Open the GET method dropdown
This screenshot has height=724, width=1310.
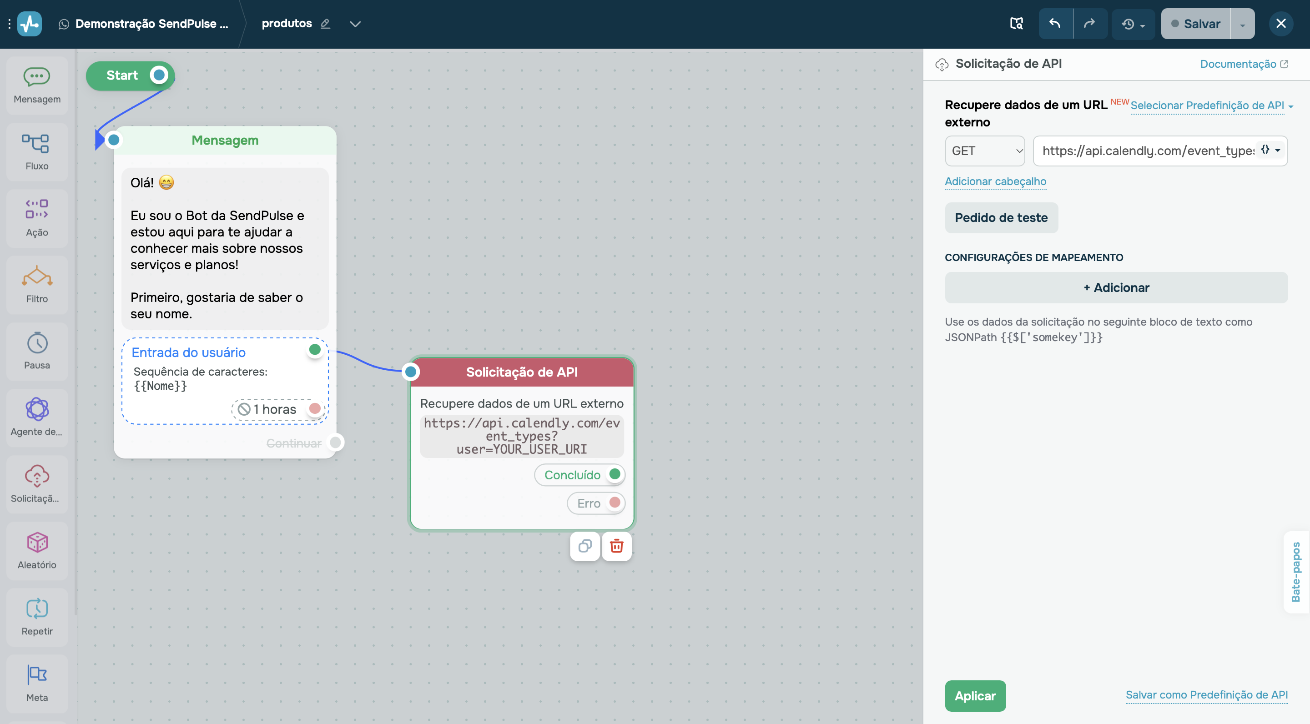pos(984,151)
